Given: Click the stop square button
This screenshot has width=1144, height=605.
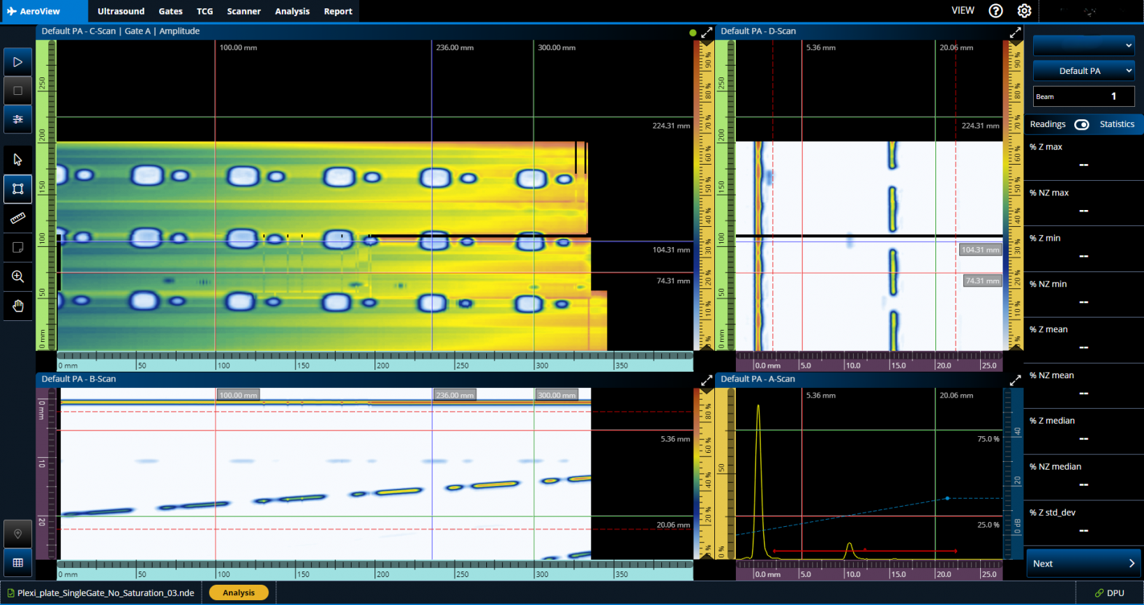Looking at the screenshot, I should coord(18,91).
